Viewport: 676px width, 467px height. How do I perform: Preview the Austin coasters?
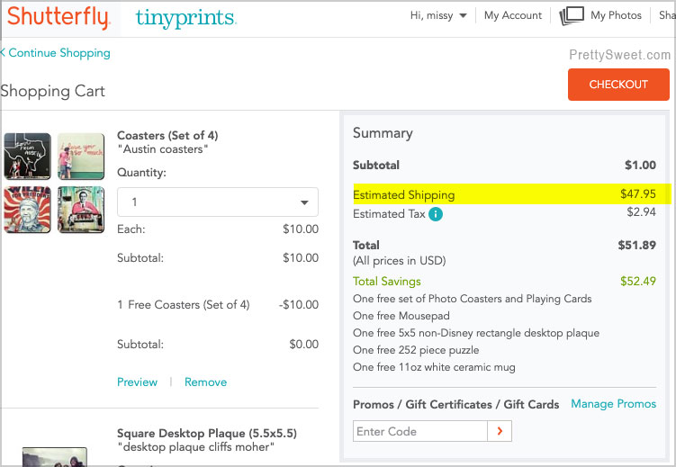[137, 382]
